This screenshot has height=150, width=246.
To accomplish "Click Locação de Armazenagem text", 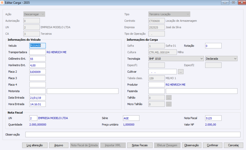I will (x=181, y=21).
